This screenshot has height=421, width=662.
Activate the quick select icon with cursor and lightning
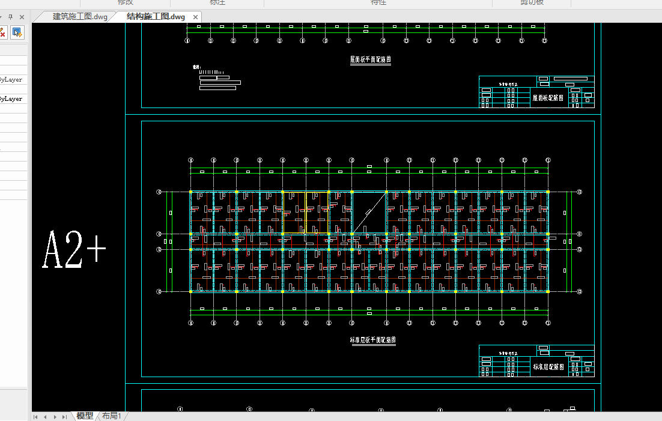tap(17, 32)
